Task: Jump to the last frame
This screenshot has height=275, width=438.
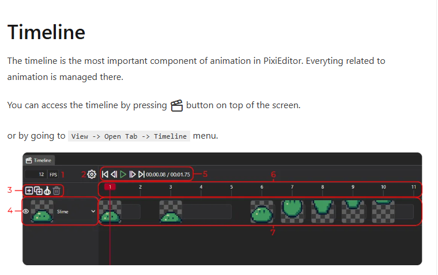Action: [x=141, y=174]
